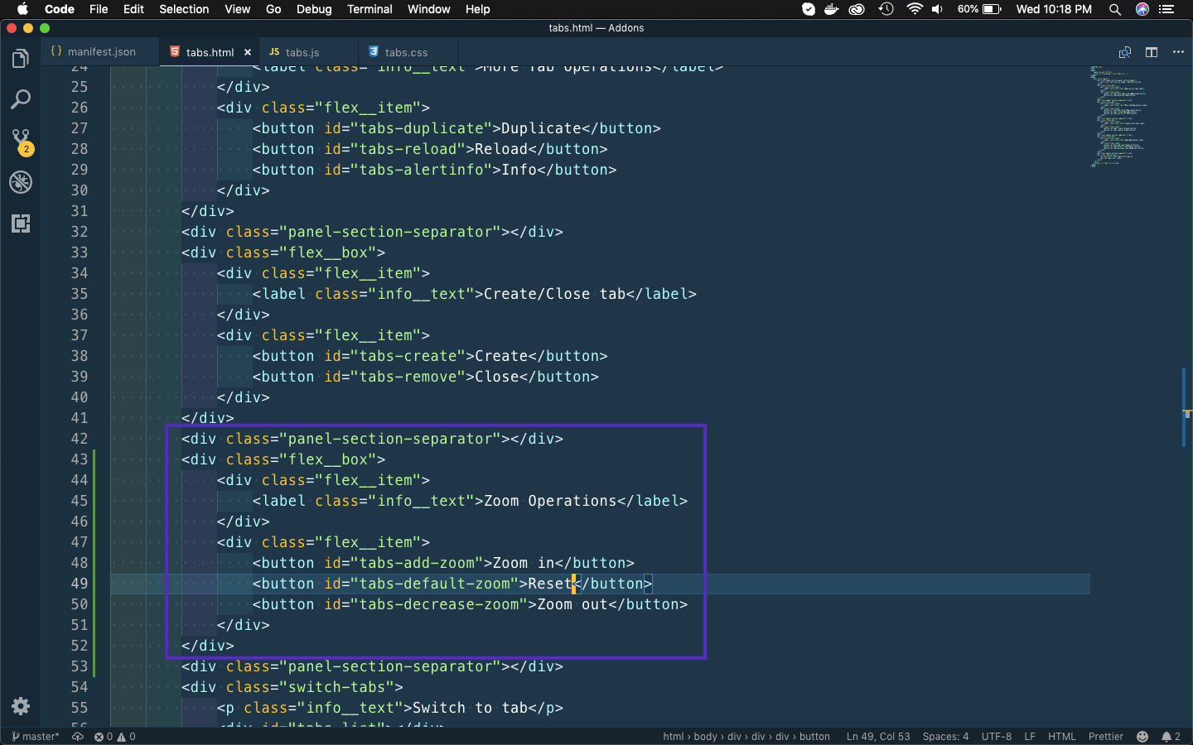Screen dimensions: 1193x745
Task: Change end of line sequence LF
Action: click(1030, 737)
